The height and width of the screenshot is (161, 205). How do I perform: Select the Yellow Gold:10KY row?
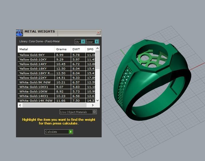57,59
